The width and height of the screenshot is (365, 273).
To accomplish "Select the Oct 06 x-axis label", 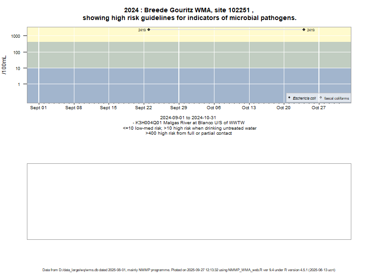I will pos(214,108).
